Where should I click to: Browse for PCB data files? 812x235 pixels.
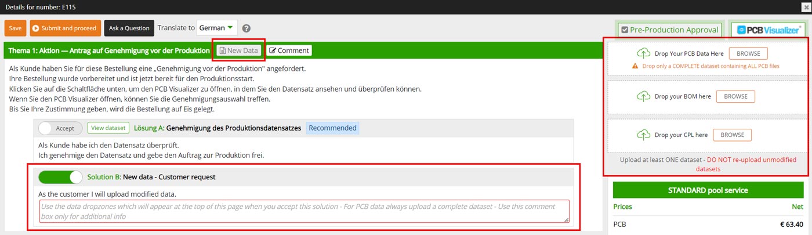[748, 53]
